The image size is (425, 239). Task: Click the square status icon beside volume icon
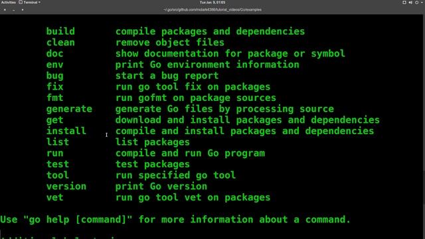(404, 3)
